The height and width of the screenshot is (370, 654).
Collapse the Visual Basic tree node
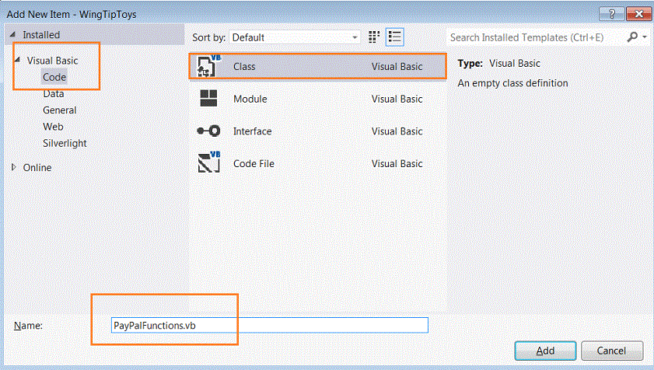(x=17, y=60)
